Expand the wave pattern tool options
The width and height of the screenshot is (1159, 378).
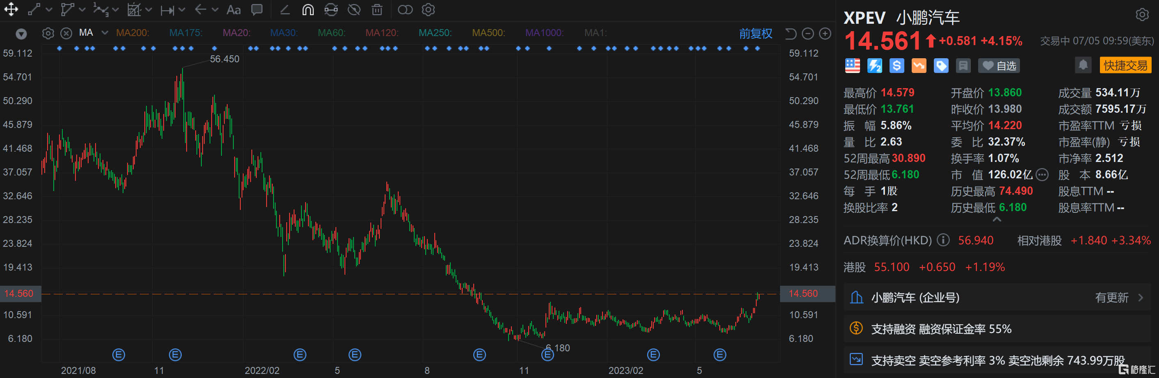[115, 9]
